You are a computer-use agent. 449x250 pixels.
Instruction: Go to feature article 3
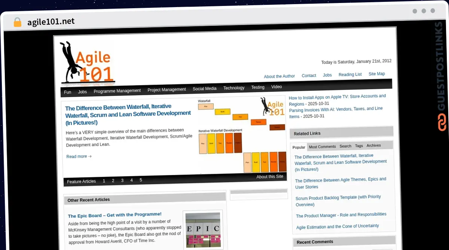pos(122,181)
